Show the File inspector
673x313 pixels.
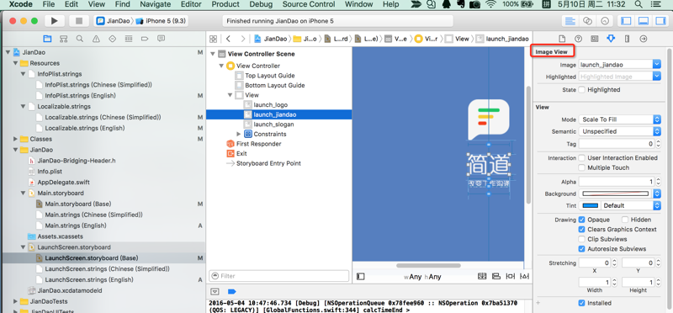coord(562,39)
